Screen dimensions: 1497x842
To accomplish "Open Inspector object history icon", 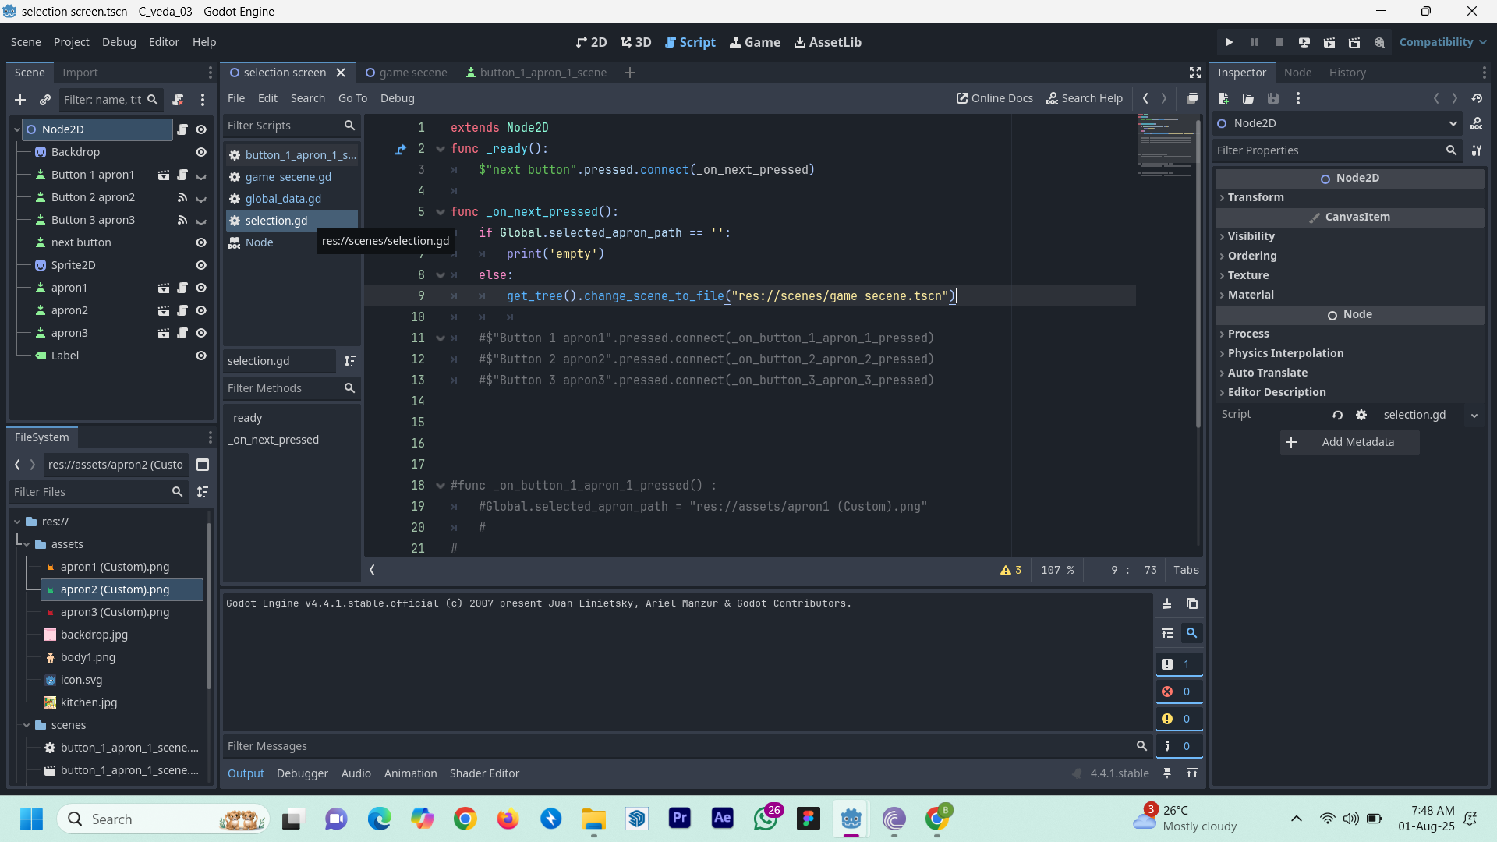I will (1477, 98).
